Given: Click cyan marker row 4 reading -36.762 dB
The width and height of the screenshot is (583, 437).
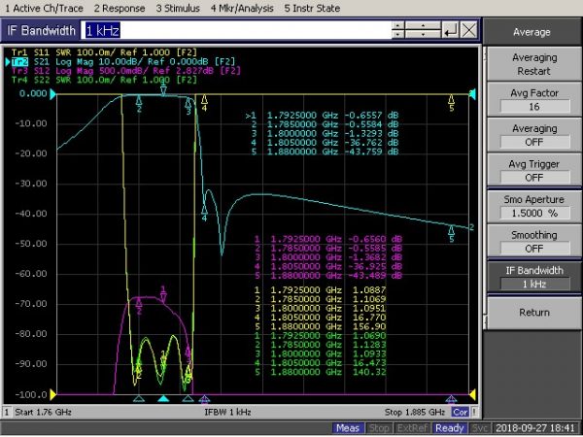Looking at the screenshot, I should (325, 143).
